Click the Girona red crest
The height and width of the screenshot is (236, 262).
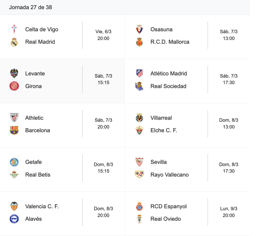[14, 86]
